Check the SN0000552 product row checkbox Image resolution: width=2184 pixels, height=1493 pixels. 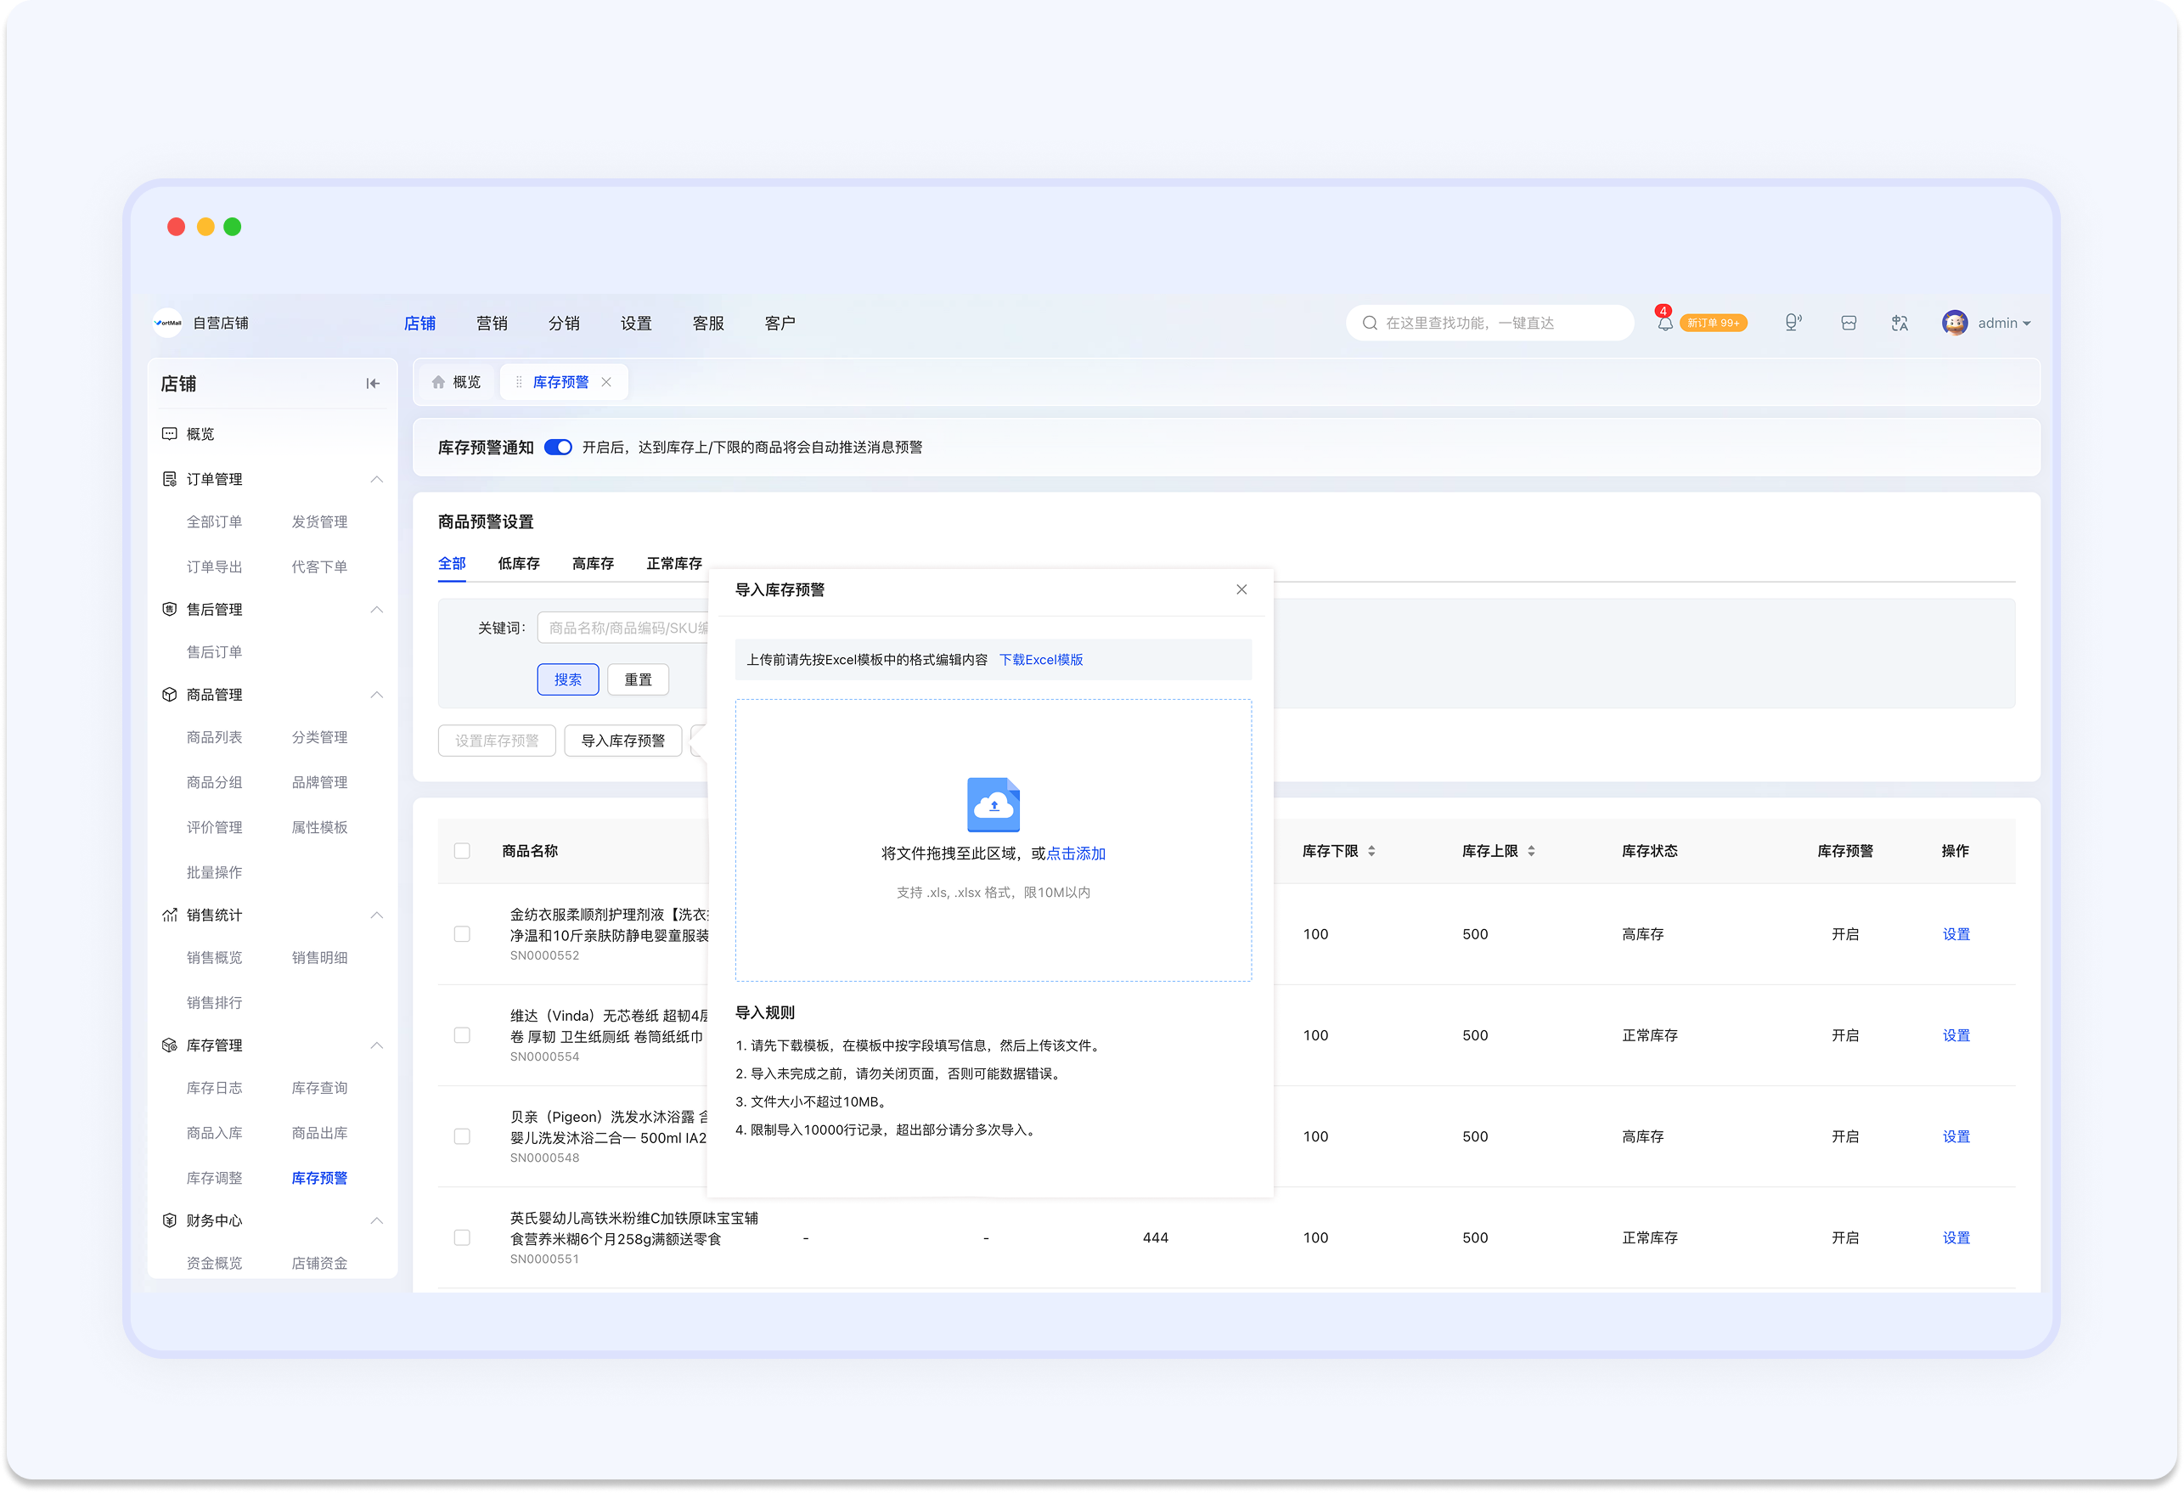coord(463,933)
